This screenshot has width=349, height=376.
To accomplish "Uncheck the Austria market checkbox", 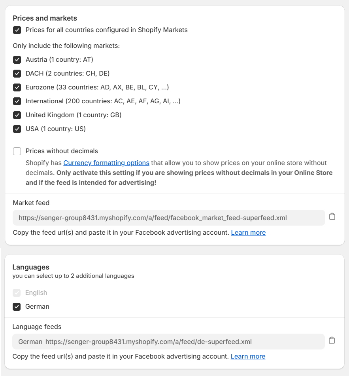I will click(17, 60).
